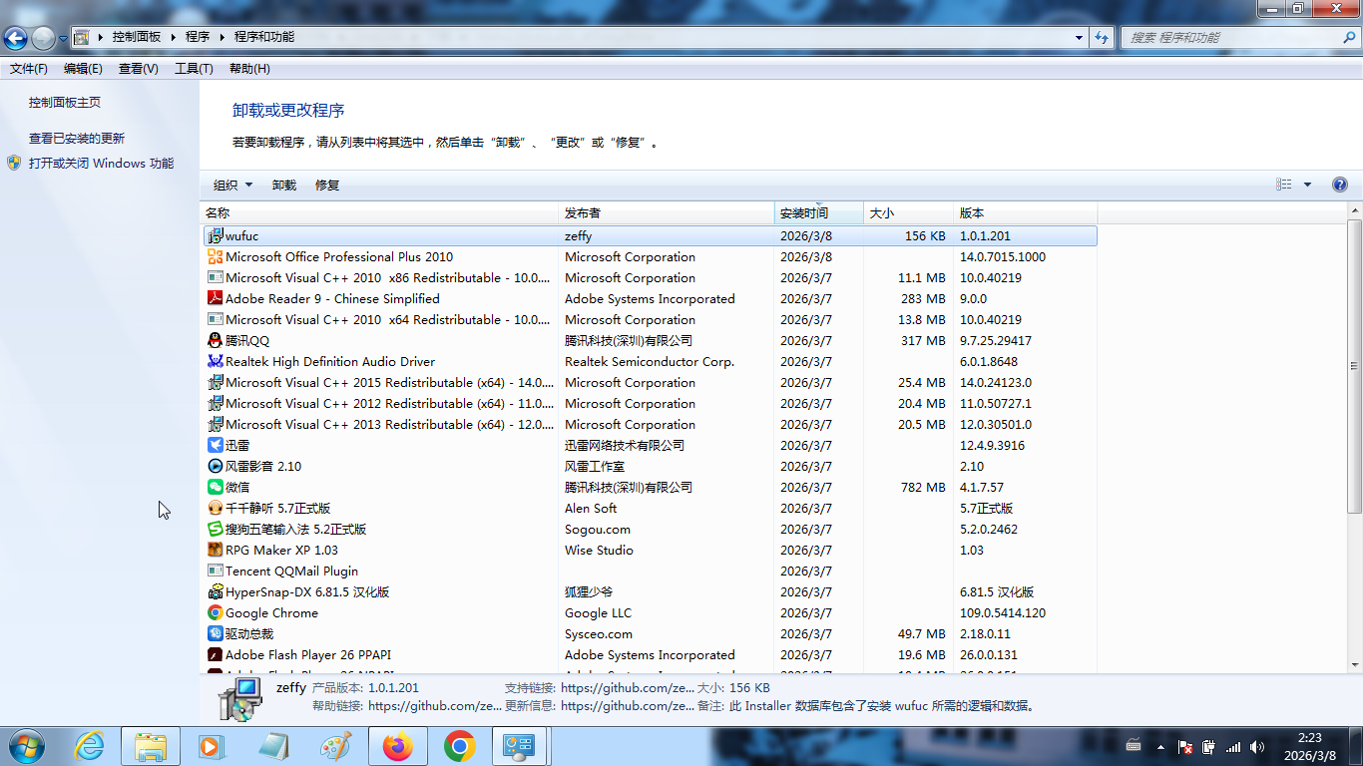This screenshot has height=766, width=1363.
Task: Click the 微信 program icon in list
Action: pos(215,487)
